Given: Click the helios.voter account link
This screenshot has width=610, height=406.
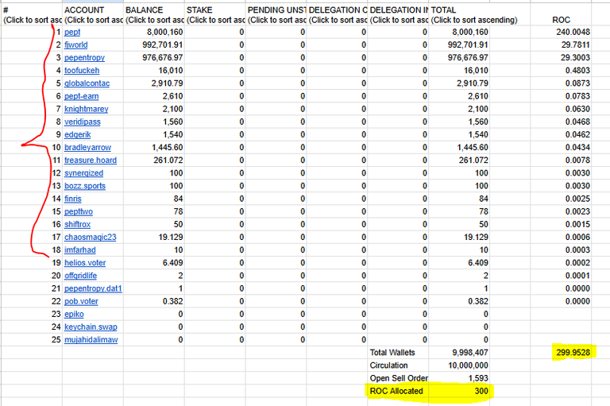Looking at the screenshot, I should pos(85,263).
